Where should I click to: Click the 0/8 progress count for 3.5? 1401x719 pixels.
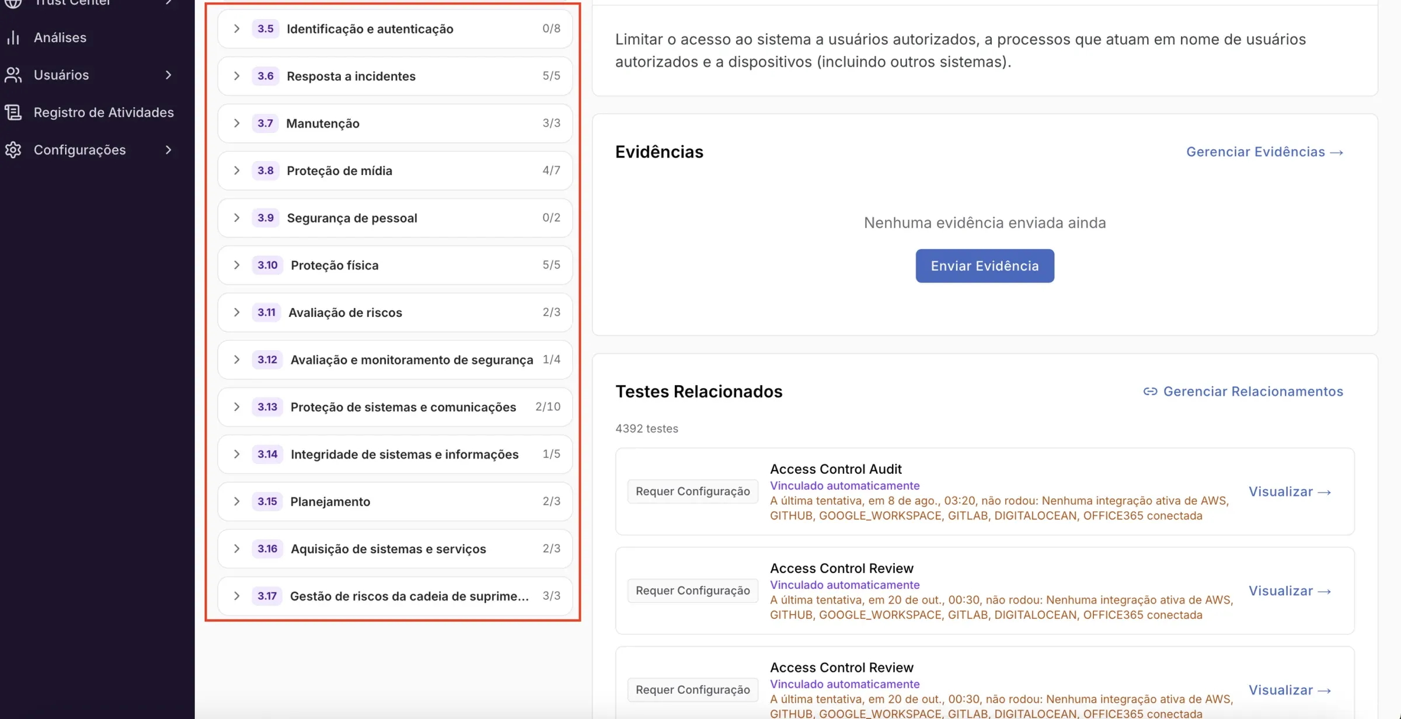(x=551, y=29)
